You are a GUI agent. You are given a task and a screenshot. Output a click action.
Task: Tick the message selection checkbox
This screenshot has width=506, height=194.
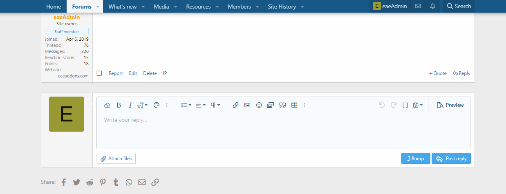coord(99,73)
